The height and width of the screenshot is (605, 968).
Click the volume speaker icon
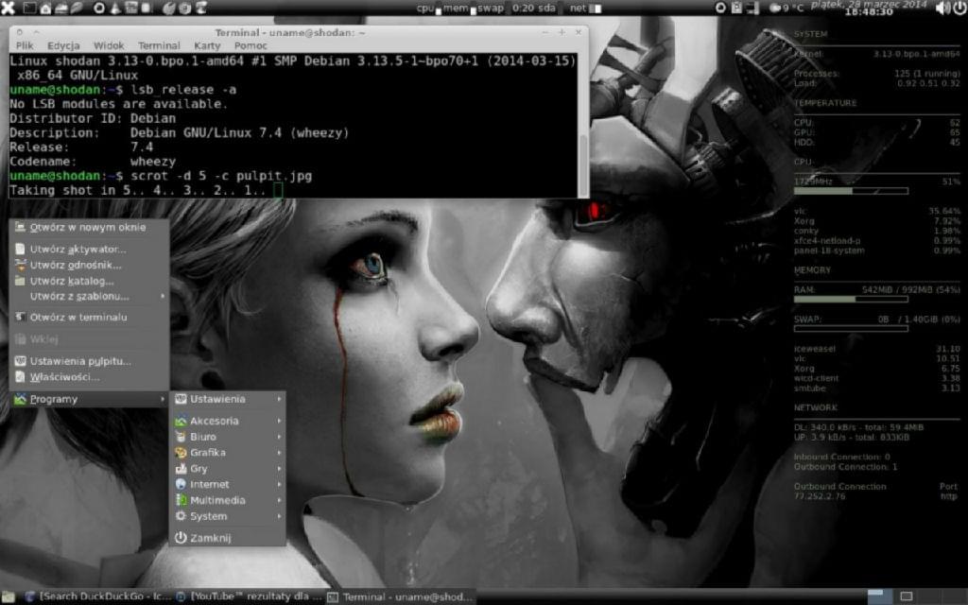[x=942, y=8]
